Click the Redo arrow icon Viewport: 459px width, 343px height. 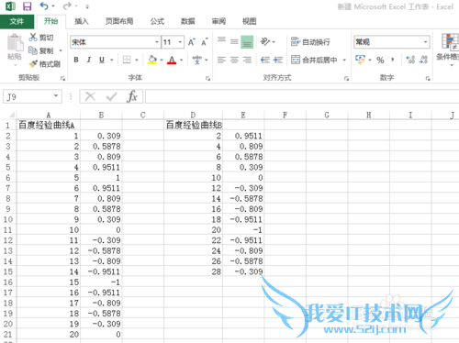(67, 6)
